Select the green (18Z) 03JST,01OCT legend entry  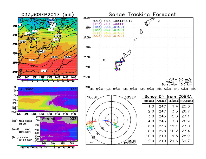click(x=108, y=30)
